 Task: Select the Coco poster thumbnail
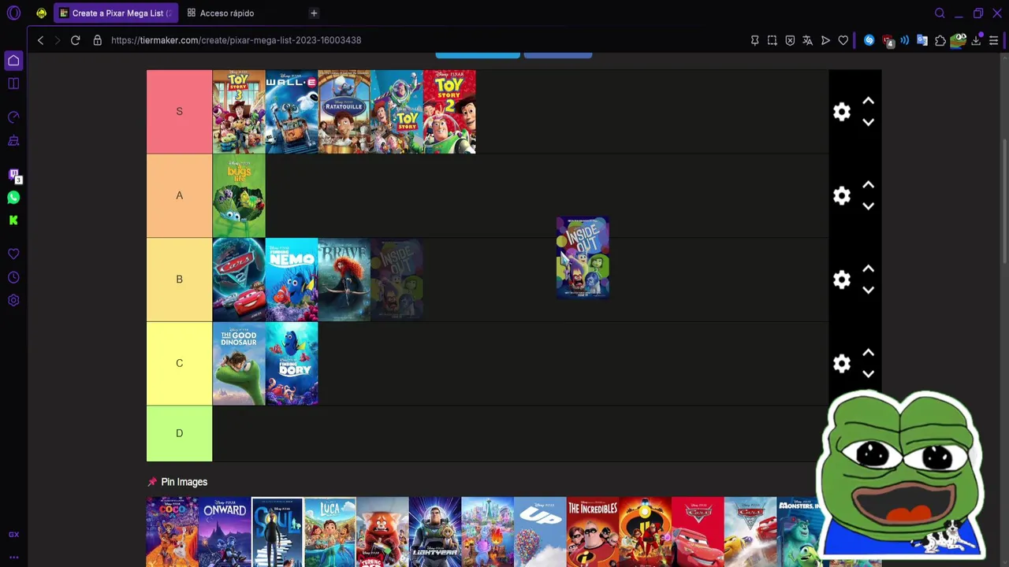[172, 532]
